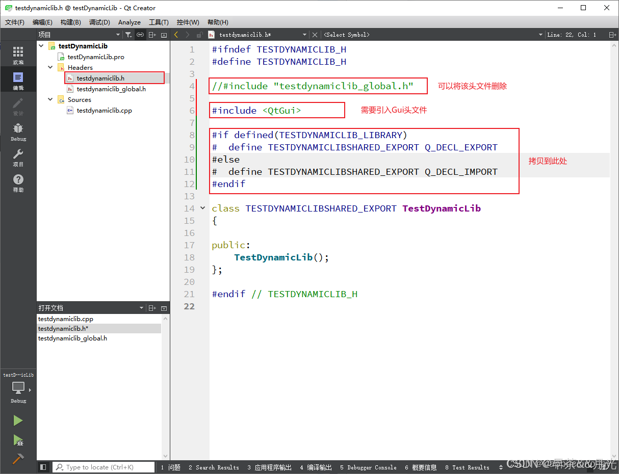Click the file lock icon in editor toolbar
This screenshot has width=619, height=474.
click(x=199, y=35)
